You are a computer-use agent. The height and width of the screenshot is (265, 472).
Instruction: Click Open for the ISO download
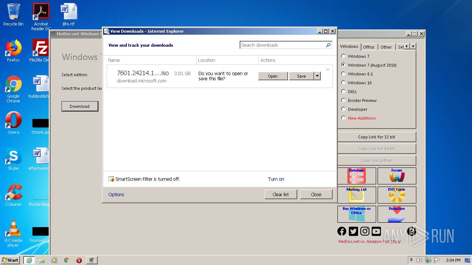tap(273, 76)
